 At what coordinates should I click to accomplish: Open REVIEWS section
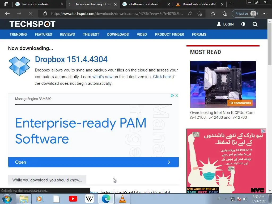(x=67, y=34)
